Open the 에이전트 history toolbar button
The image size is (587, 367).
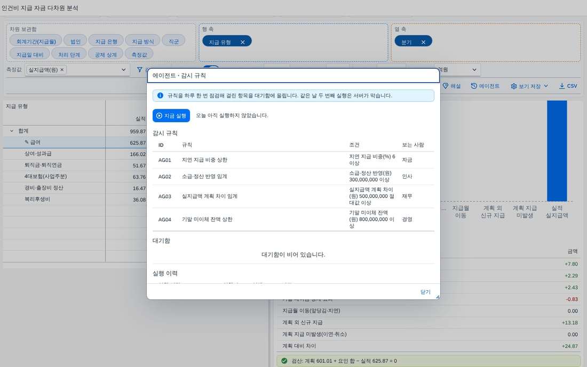[x=485, y=86]
